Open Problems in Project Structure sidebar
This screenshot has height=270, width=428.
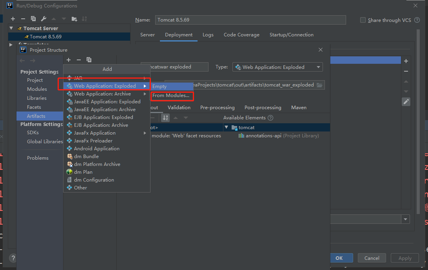point(38,158)
